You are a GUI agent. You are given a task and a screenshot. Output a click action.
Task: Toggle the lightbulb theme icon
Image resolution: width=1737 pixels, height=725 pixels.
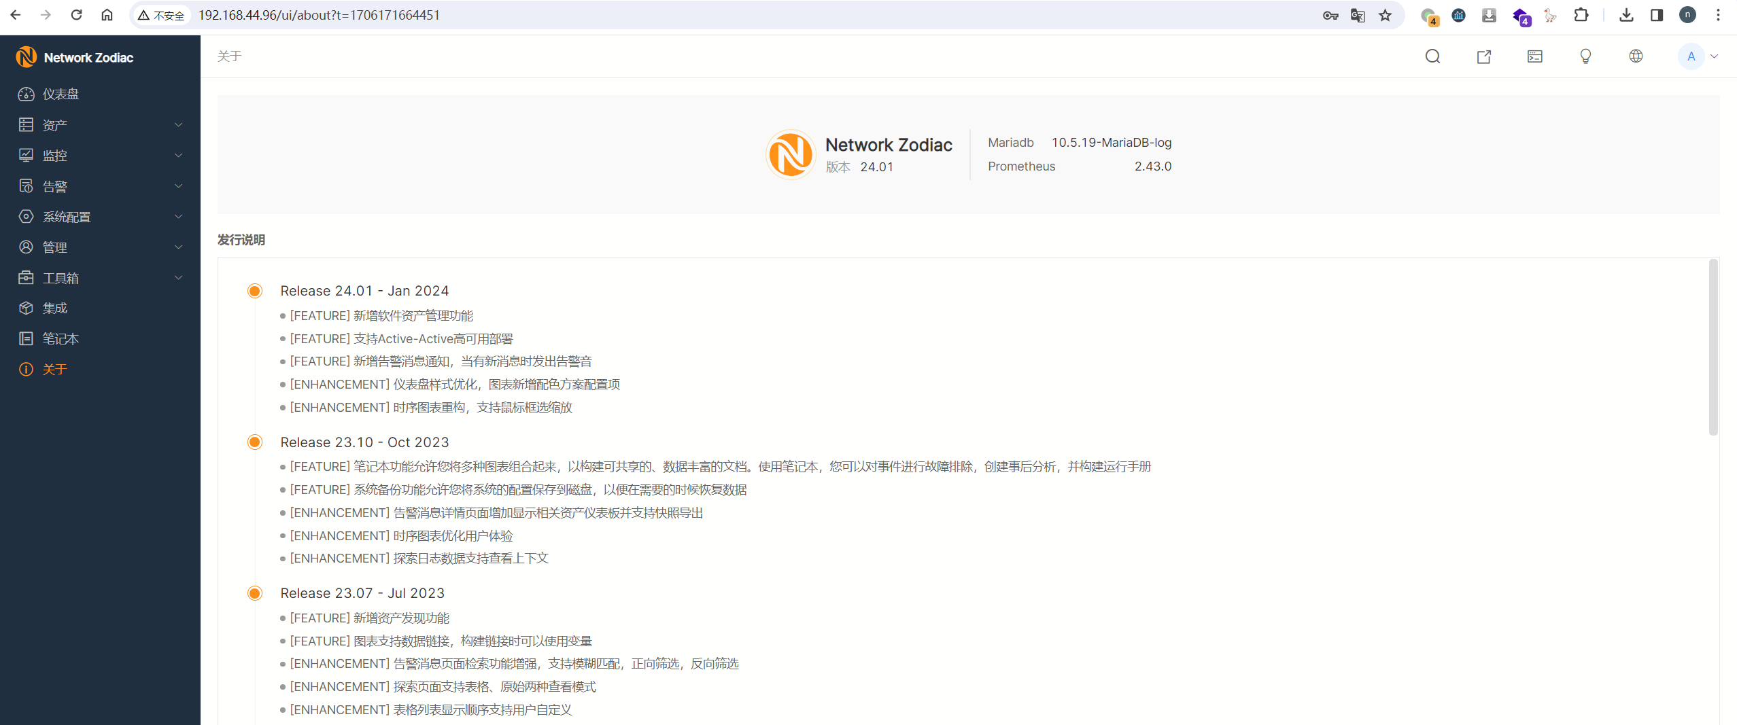click(1585, 56)
